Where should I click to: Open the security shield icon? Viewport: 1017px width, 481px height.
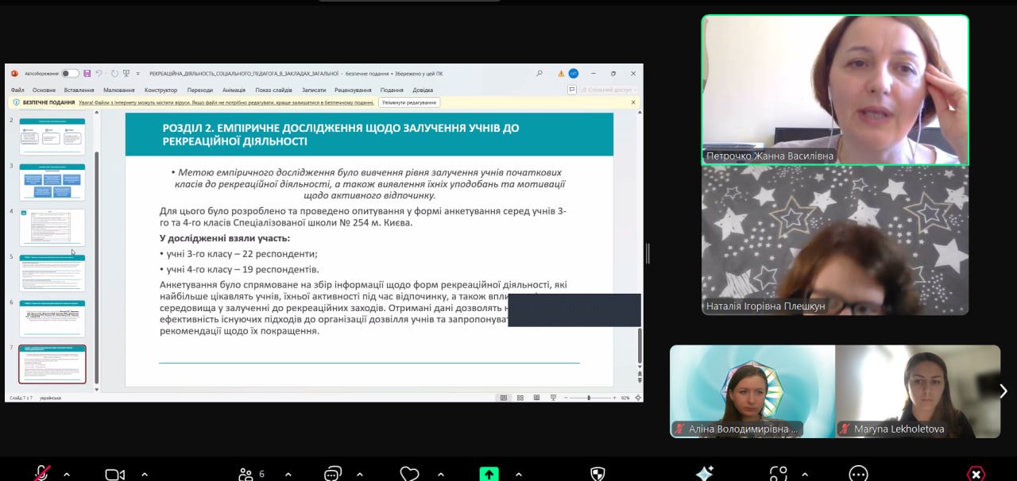(x=598, y=475)
